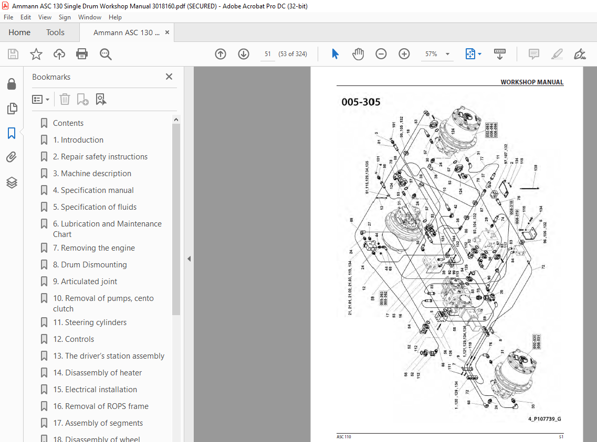Click the security lock panel icon

point(12,84)
